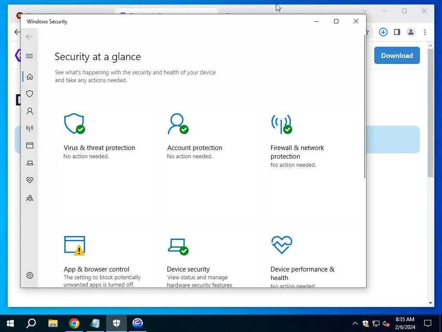Image resolution: width=442 pixels, height=332 pixels.
Task: Open the notification center
Action: (428, 323)
